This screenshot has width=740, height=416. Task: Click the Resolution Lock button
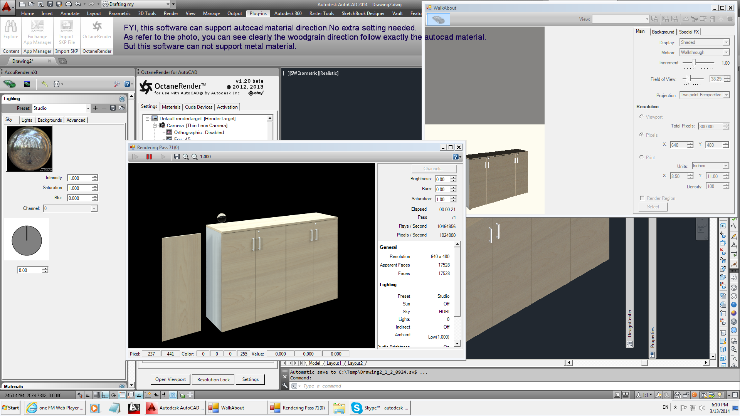pos(213,379)
